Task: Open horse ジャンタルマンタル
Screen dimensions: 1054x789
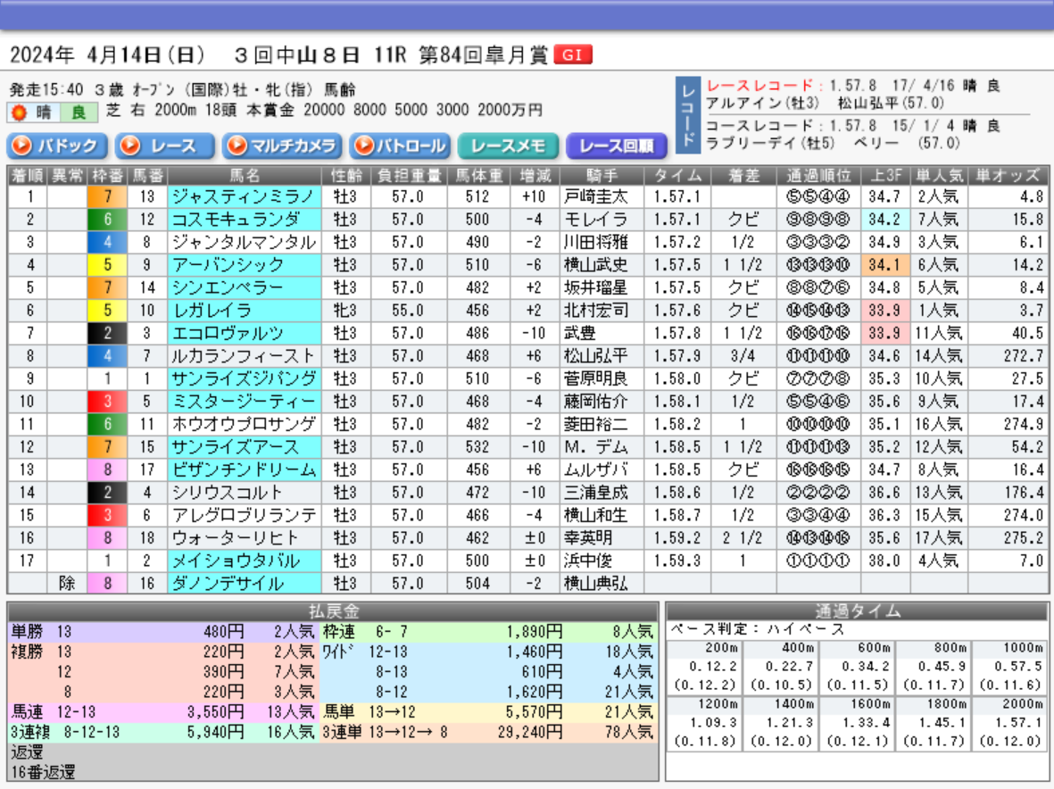Action: [x=244, y=243]
